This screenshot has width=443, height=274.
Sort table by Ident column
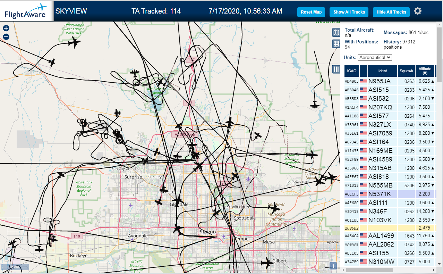tap(383, 71)
